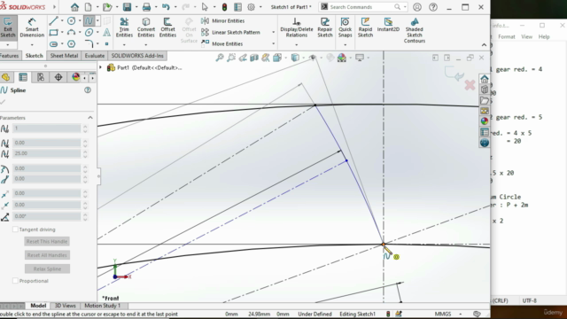Viewport: 567px width, 319px height.
Task: Toggle Rapid Sketch mode
Action: click(365, 27)
